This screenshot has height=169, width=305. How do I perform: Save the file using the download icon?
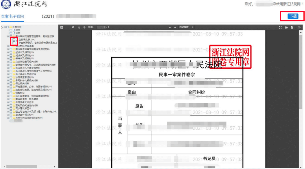coord(292,27)
